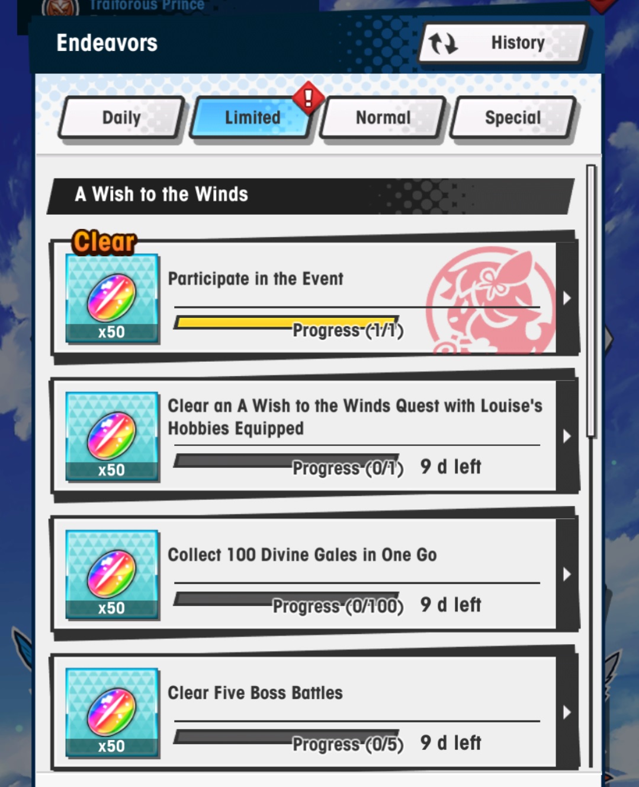This screenshot has width=639, height=787.
Task: Switch to the Normal tab
Action: tap(383, 117)
